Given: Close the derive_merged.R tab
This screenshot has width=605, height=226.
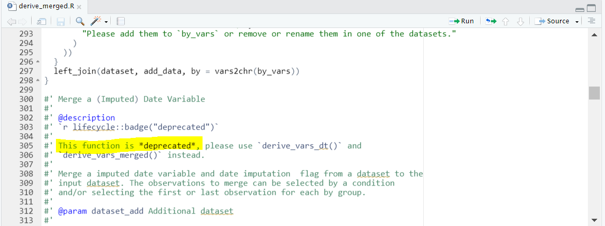Looking at the screenshot, I should coord(79,7).
